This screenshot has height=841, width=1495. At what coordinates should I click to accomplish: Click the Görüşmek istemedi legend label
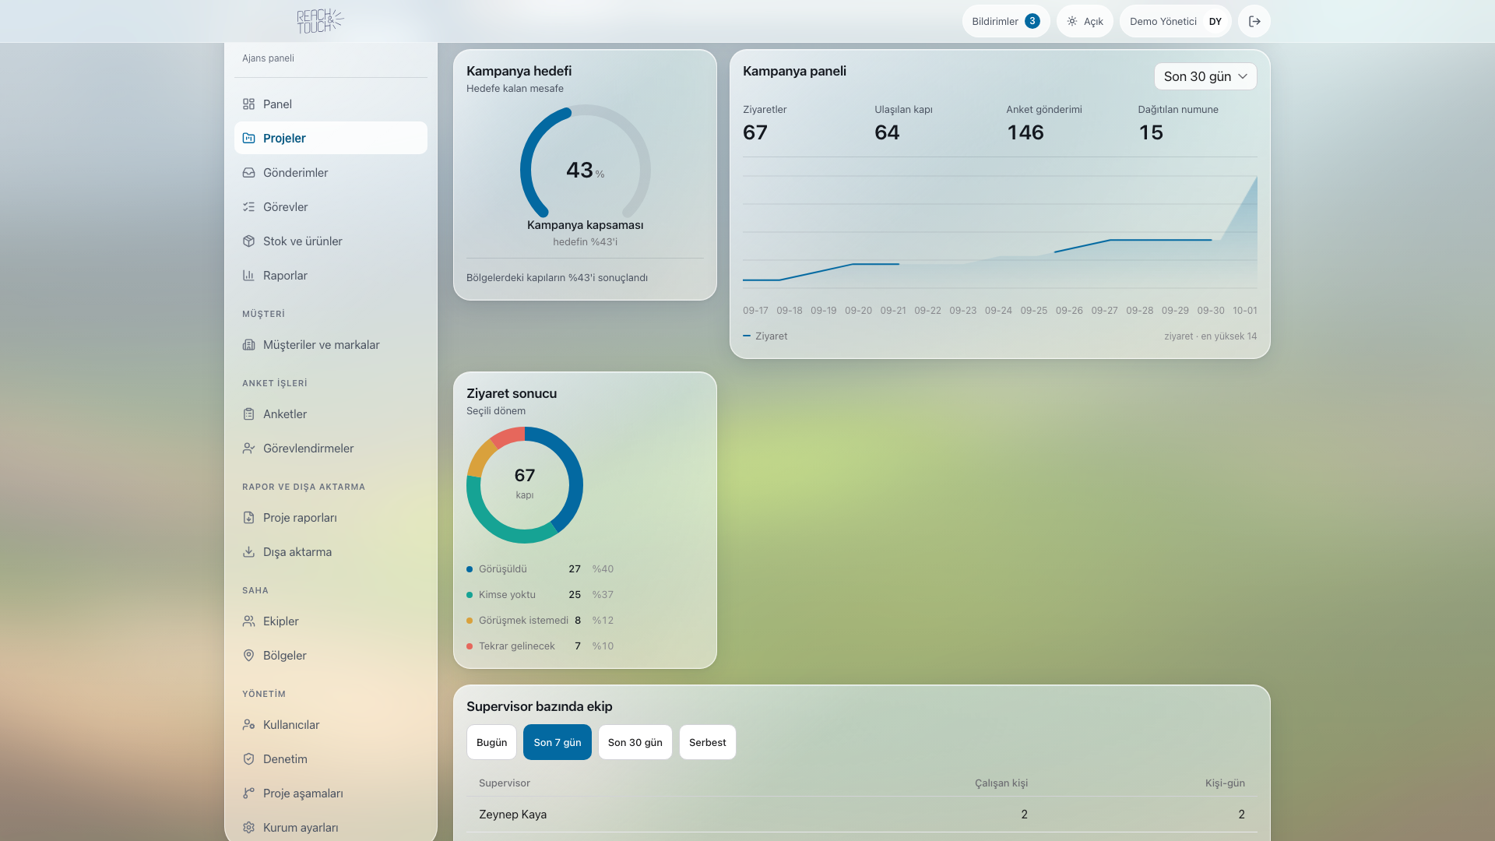click(523, 621)
